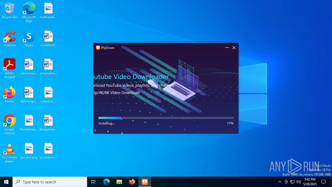Open Microsoft Edge from the taskbar
The width and height of the screenshot is (332, 187).
[107, 182]
